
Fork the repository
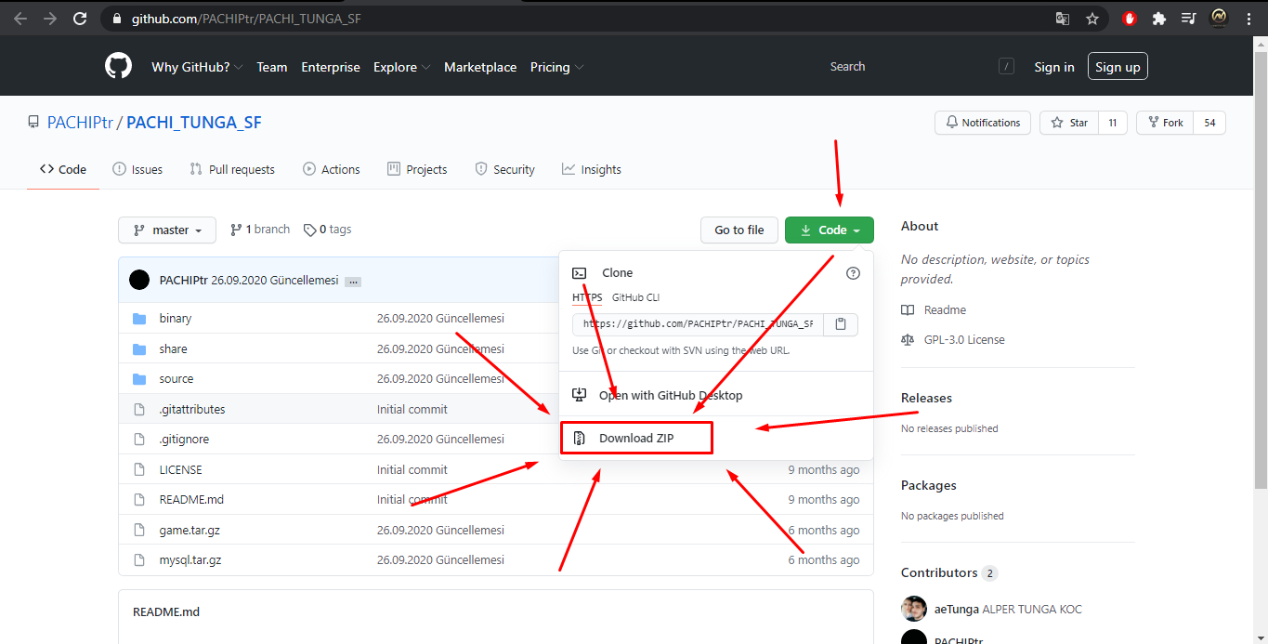1165,123
